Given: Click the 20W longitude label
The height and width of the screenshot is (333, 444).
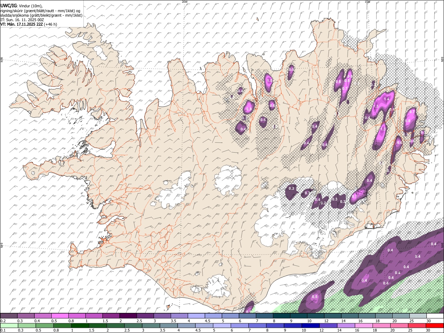Looking at the screenshot, I should (185, 2).
